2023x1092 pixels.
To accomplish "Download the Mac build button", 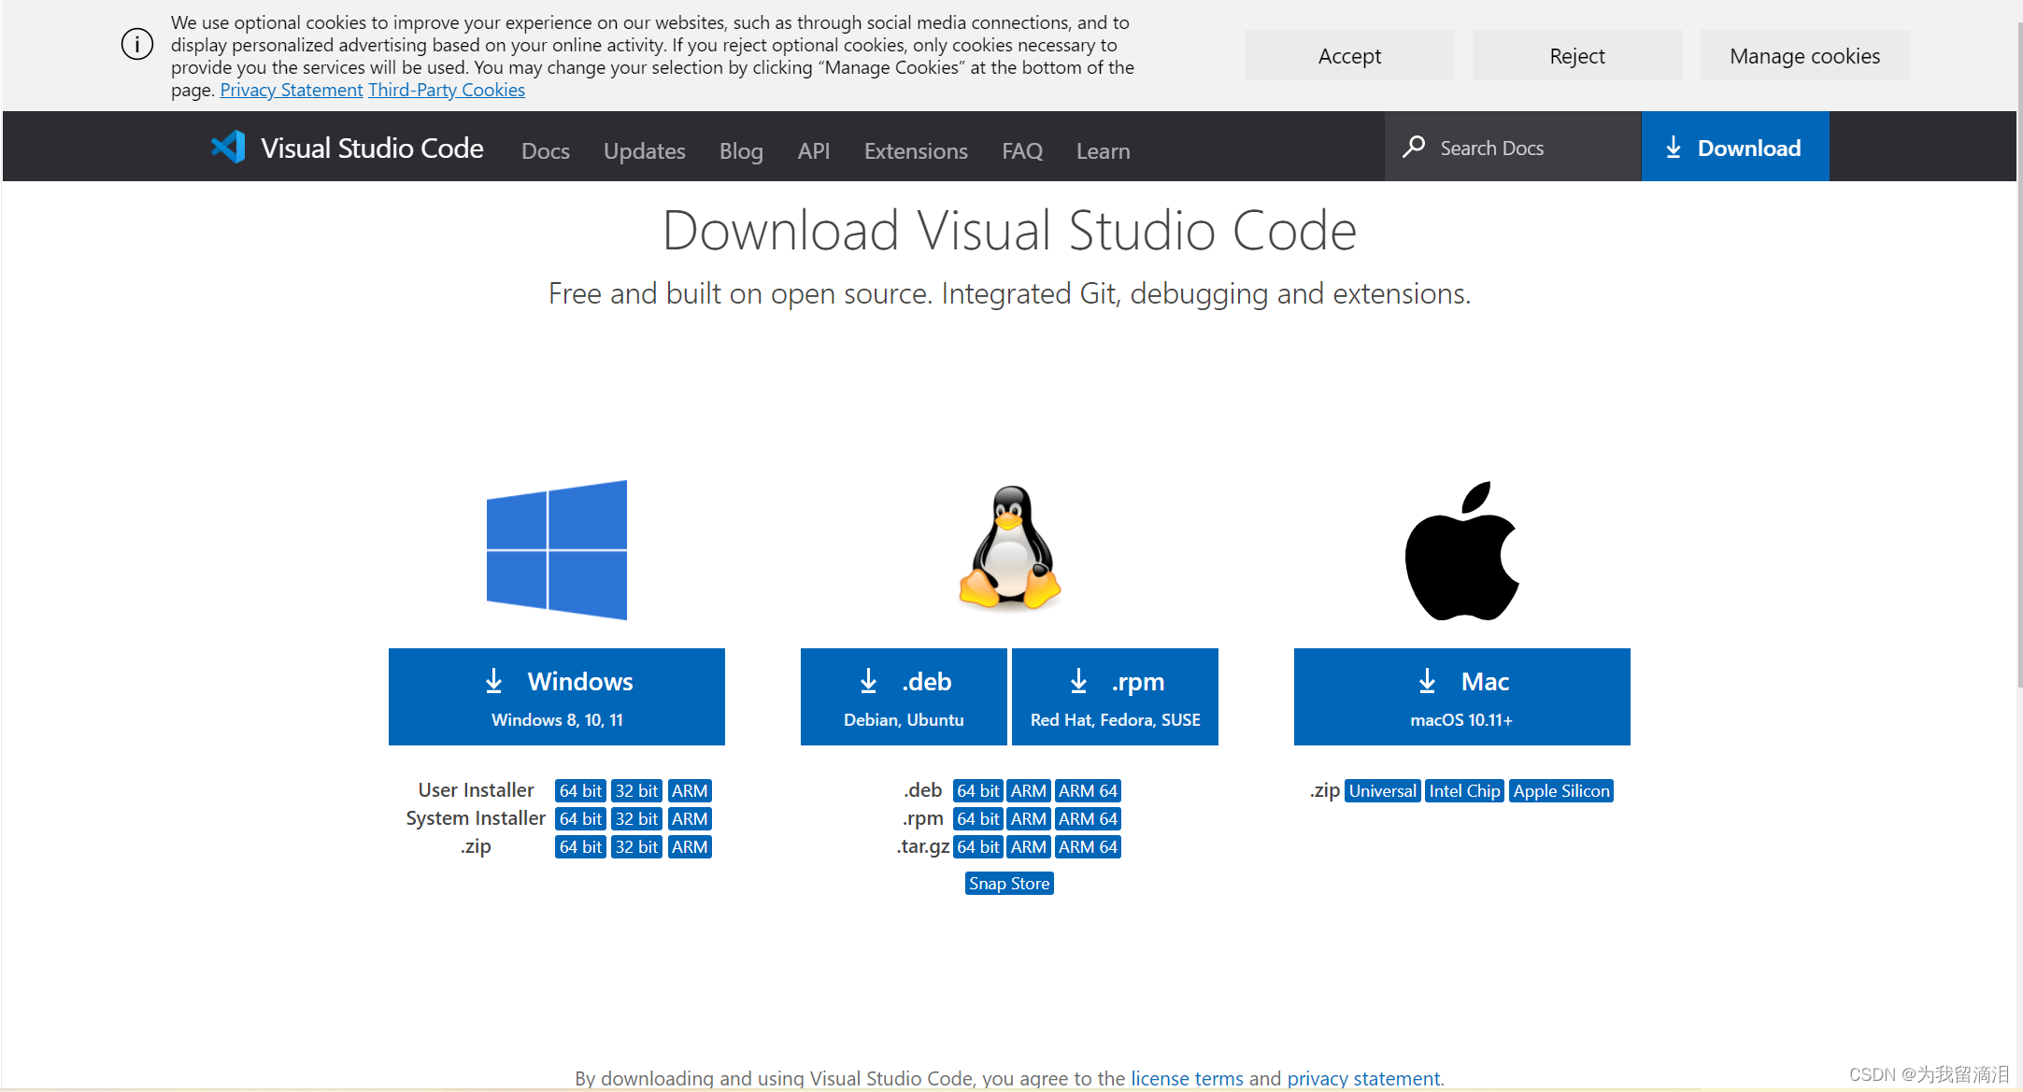I will coord(1462,697).
